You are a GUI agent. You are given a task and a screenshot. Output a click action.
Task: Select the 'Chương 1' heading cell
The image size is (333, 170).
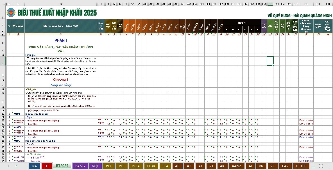[x=61, y=80]
